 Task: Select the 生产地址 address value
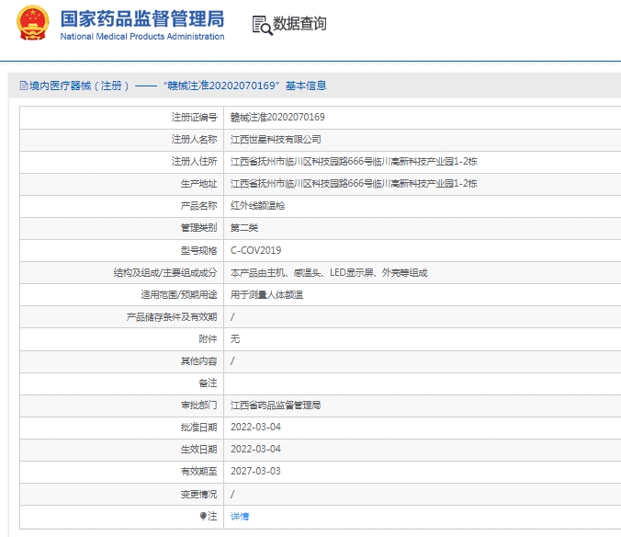tap(354, 184)
